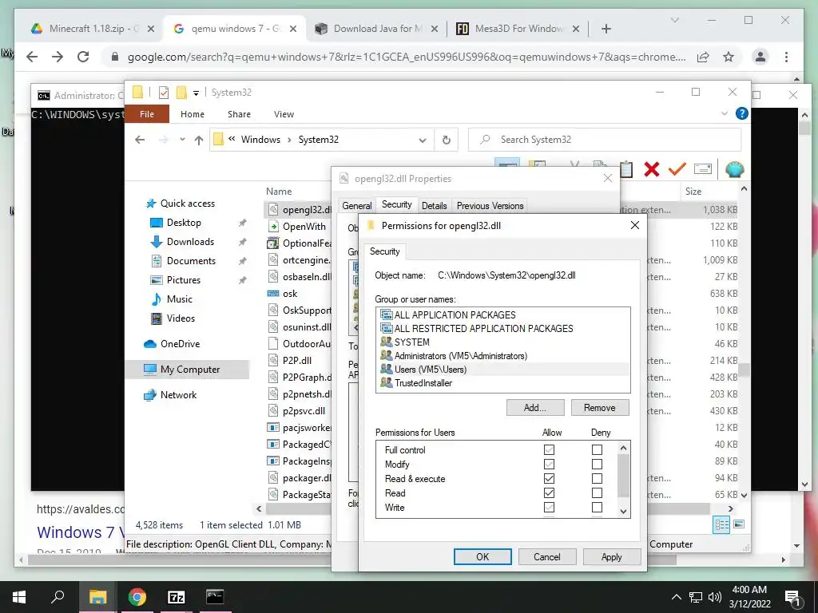This screenshot has height=613, width=818.
Task: Open Command Prompt from the taskbar
Action: pos(214,597)
